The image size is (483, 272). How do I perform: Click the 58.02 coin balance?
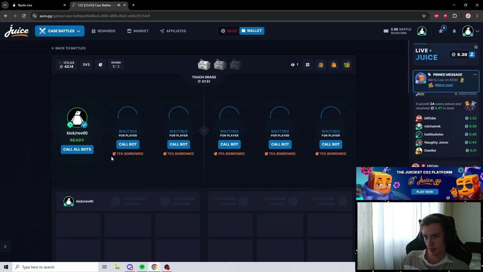229,31
